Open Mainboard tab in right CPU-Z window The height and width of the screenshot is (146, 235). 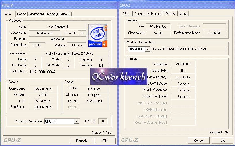154,14
